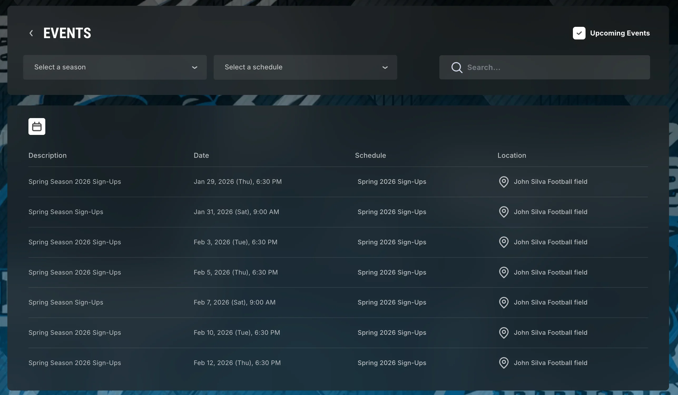Click location pin for Feb 7 event

point(503,302)
